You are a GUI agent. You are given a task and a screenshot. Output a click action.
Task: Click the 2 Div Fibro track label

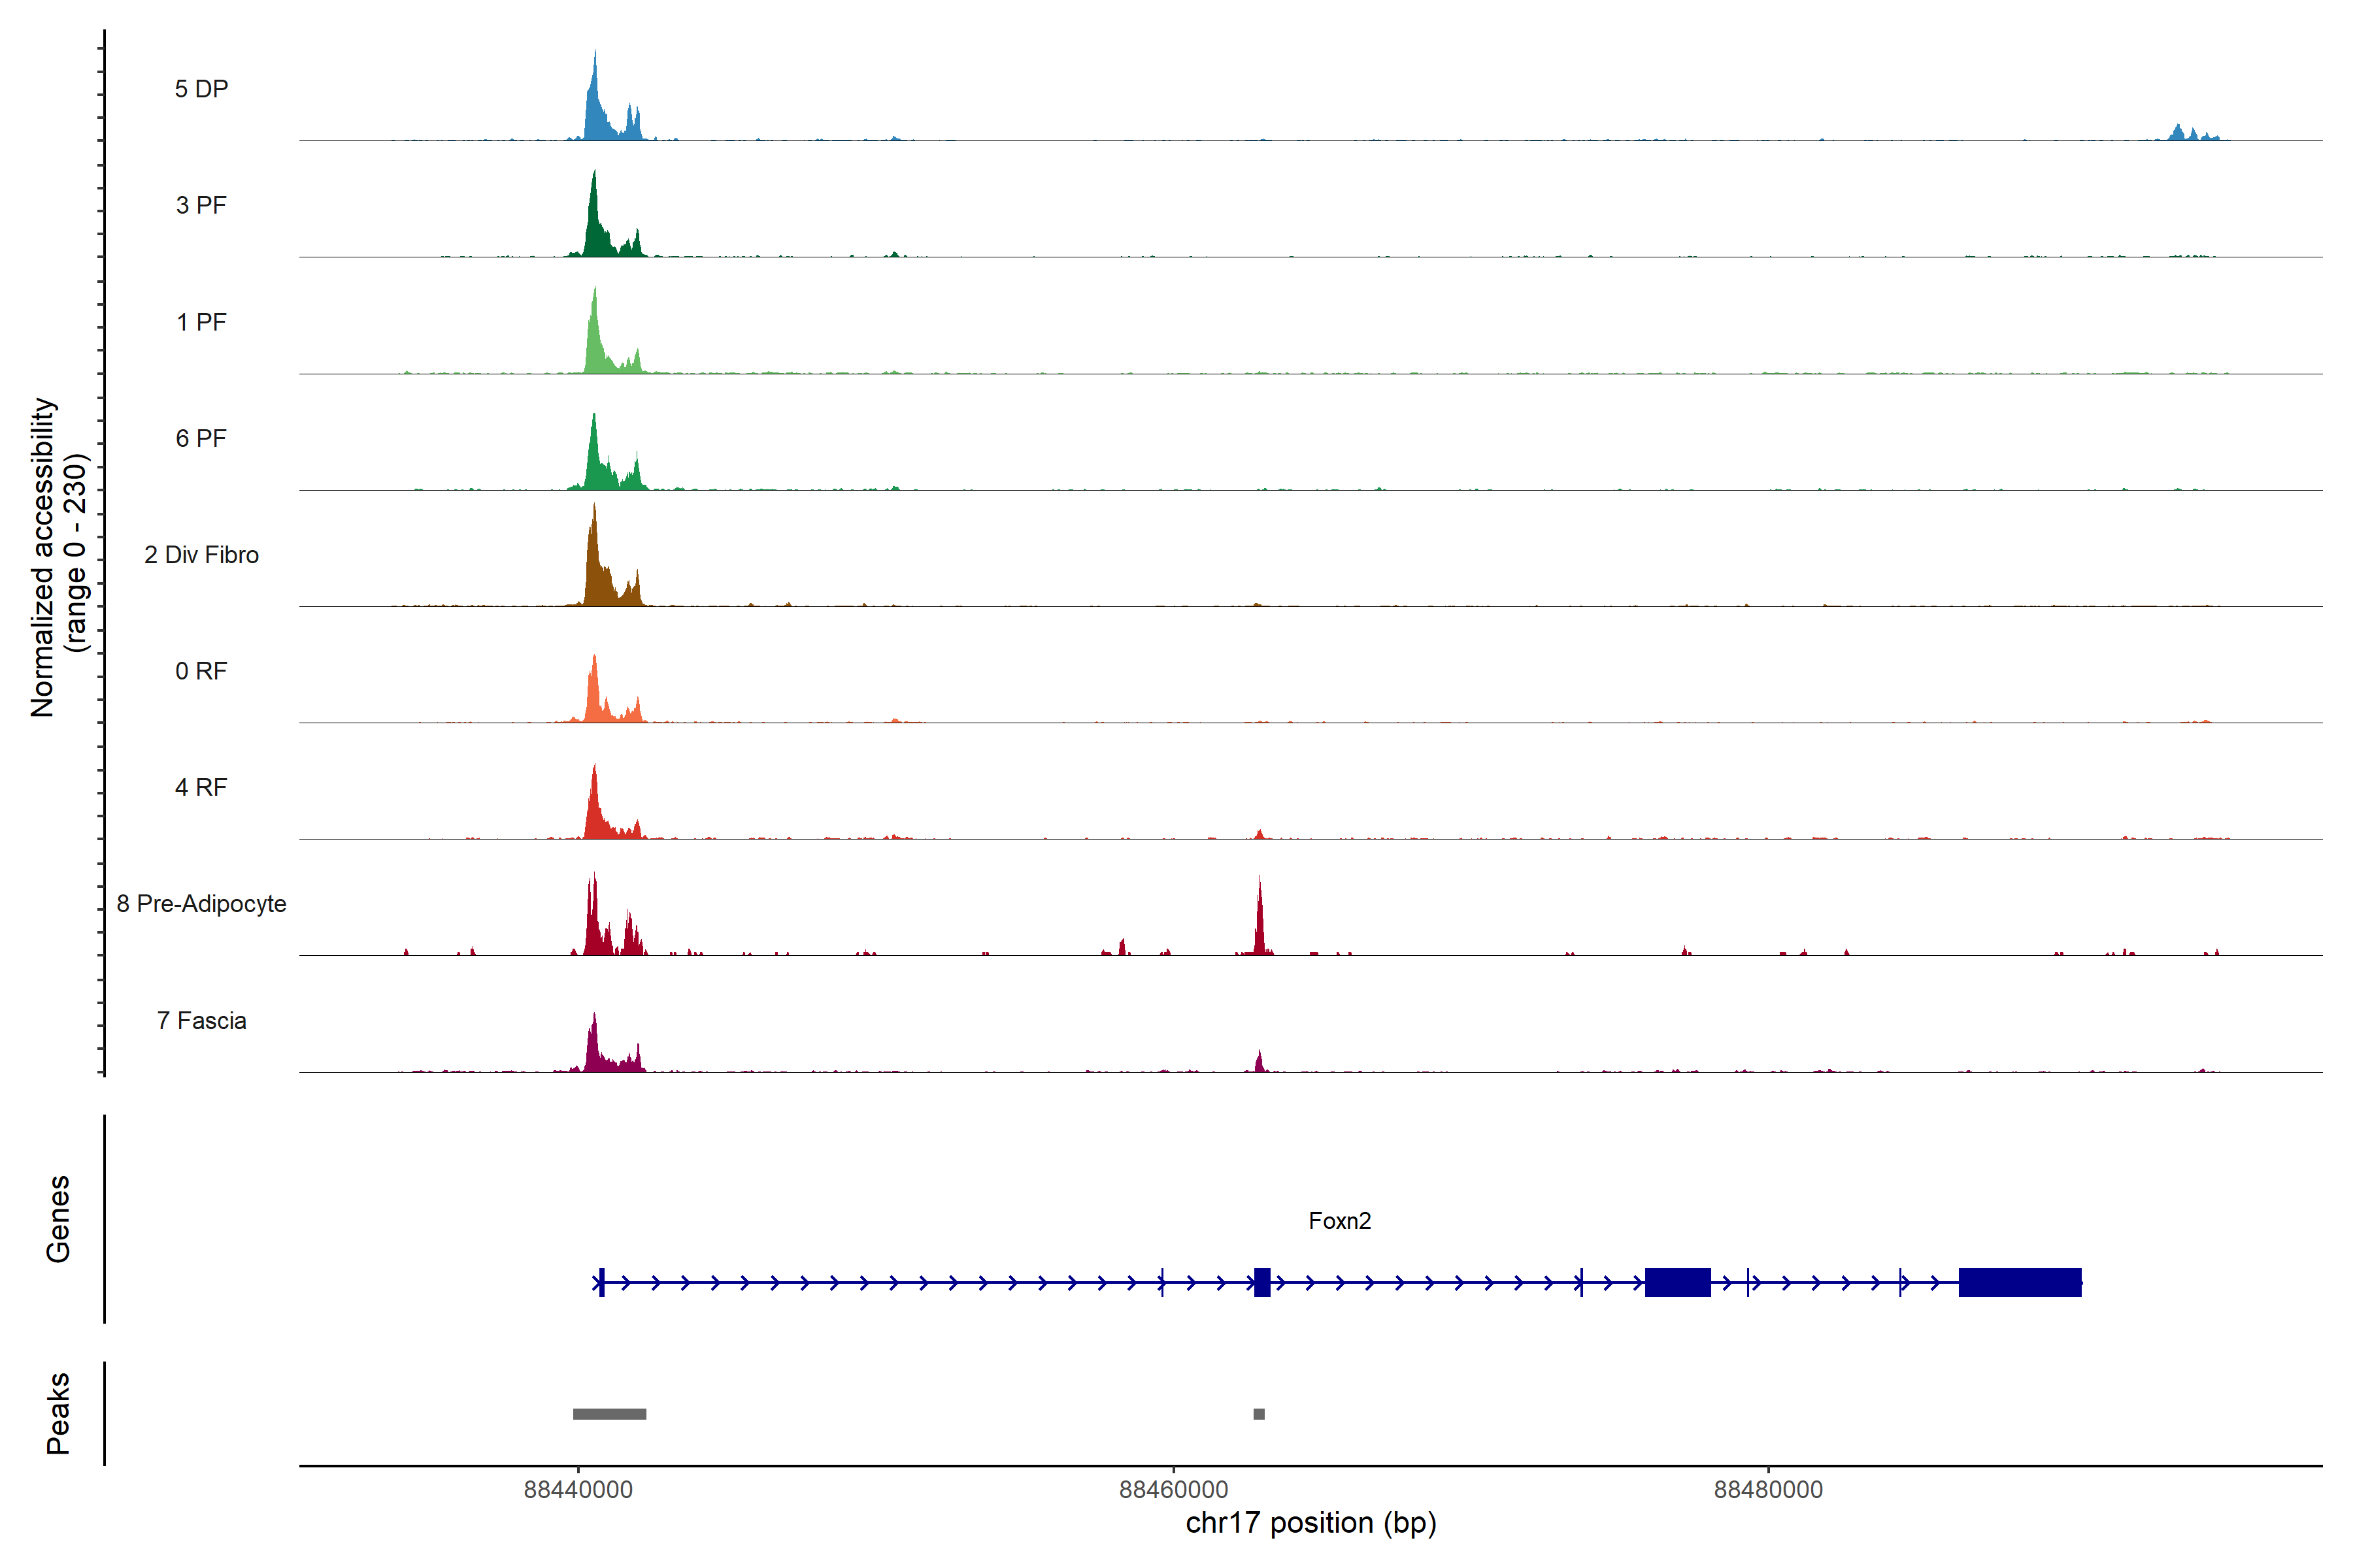point(201,555)
